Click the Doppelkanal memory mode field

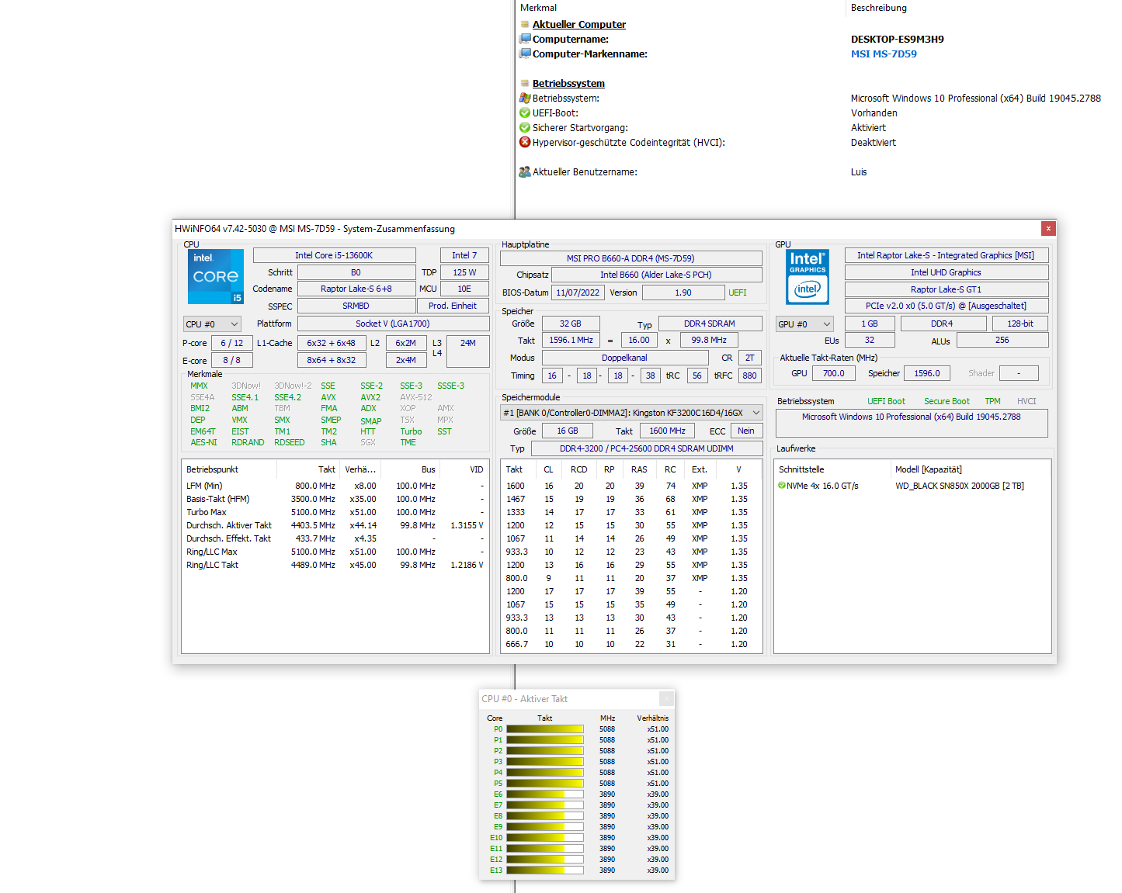(x=625, y=358)
